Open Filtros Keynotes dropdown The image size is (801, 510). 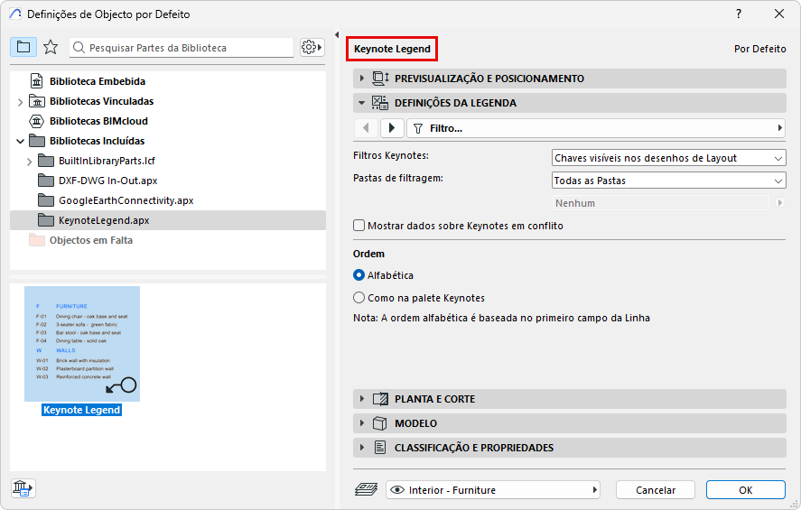668,158
